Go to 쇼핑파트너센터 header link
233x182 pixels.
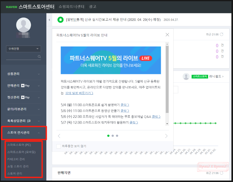(x=71, y=7)
